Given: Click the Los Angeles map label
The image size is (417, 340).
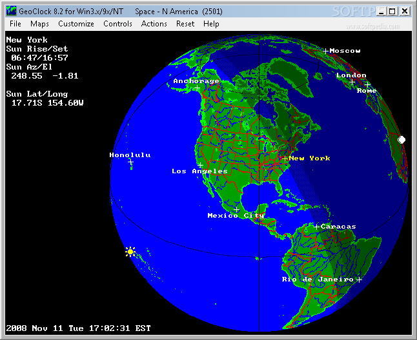Looking at the screenshot, I should [x=199, y=171].
